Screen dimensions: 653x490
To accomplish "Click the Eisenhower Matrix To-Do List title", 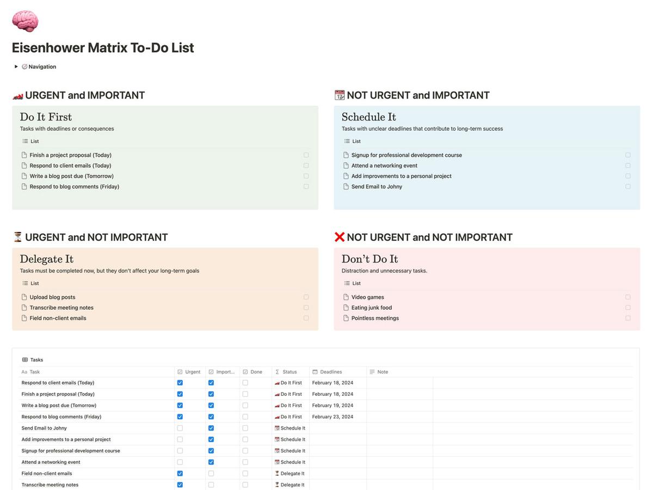I will [x=102, y=48].
